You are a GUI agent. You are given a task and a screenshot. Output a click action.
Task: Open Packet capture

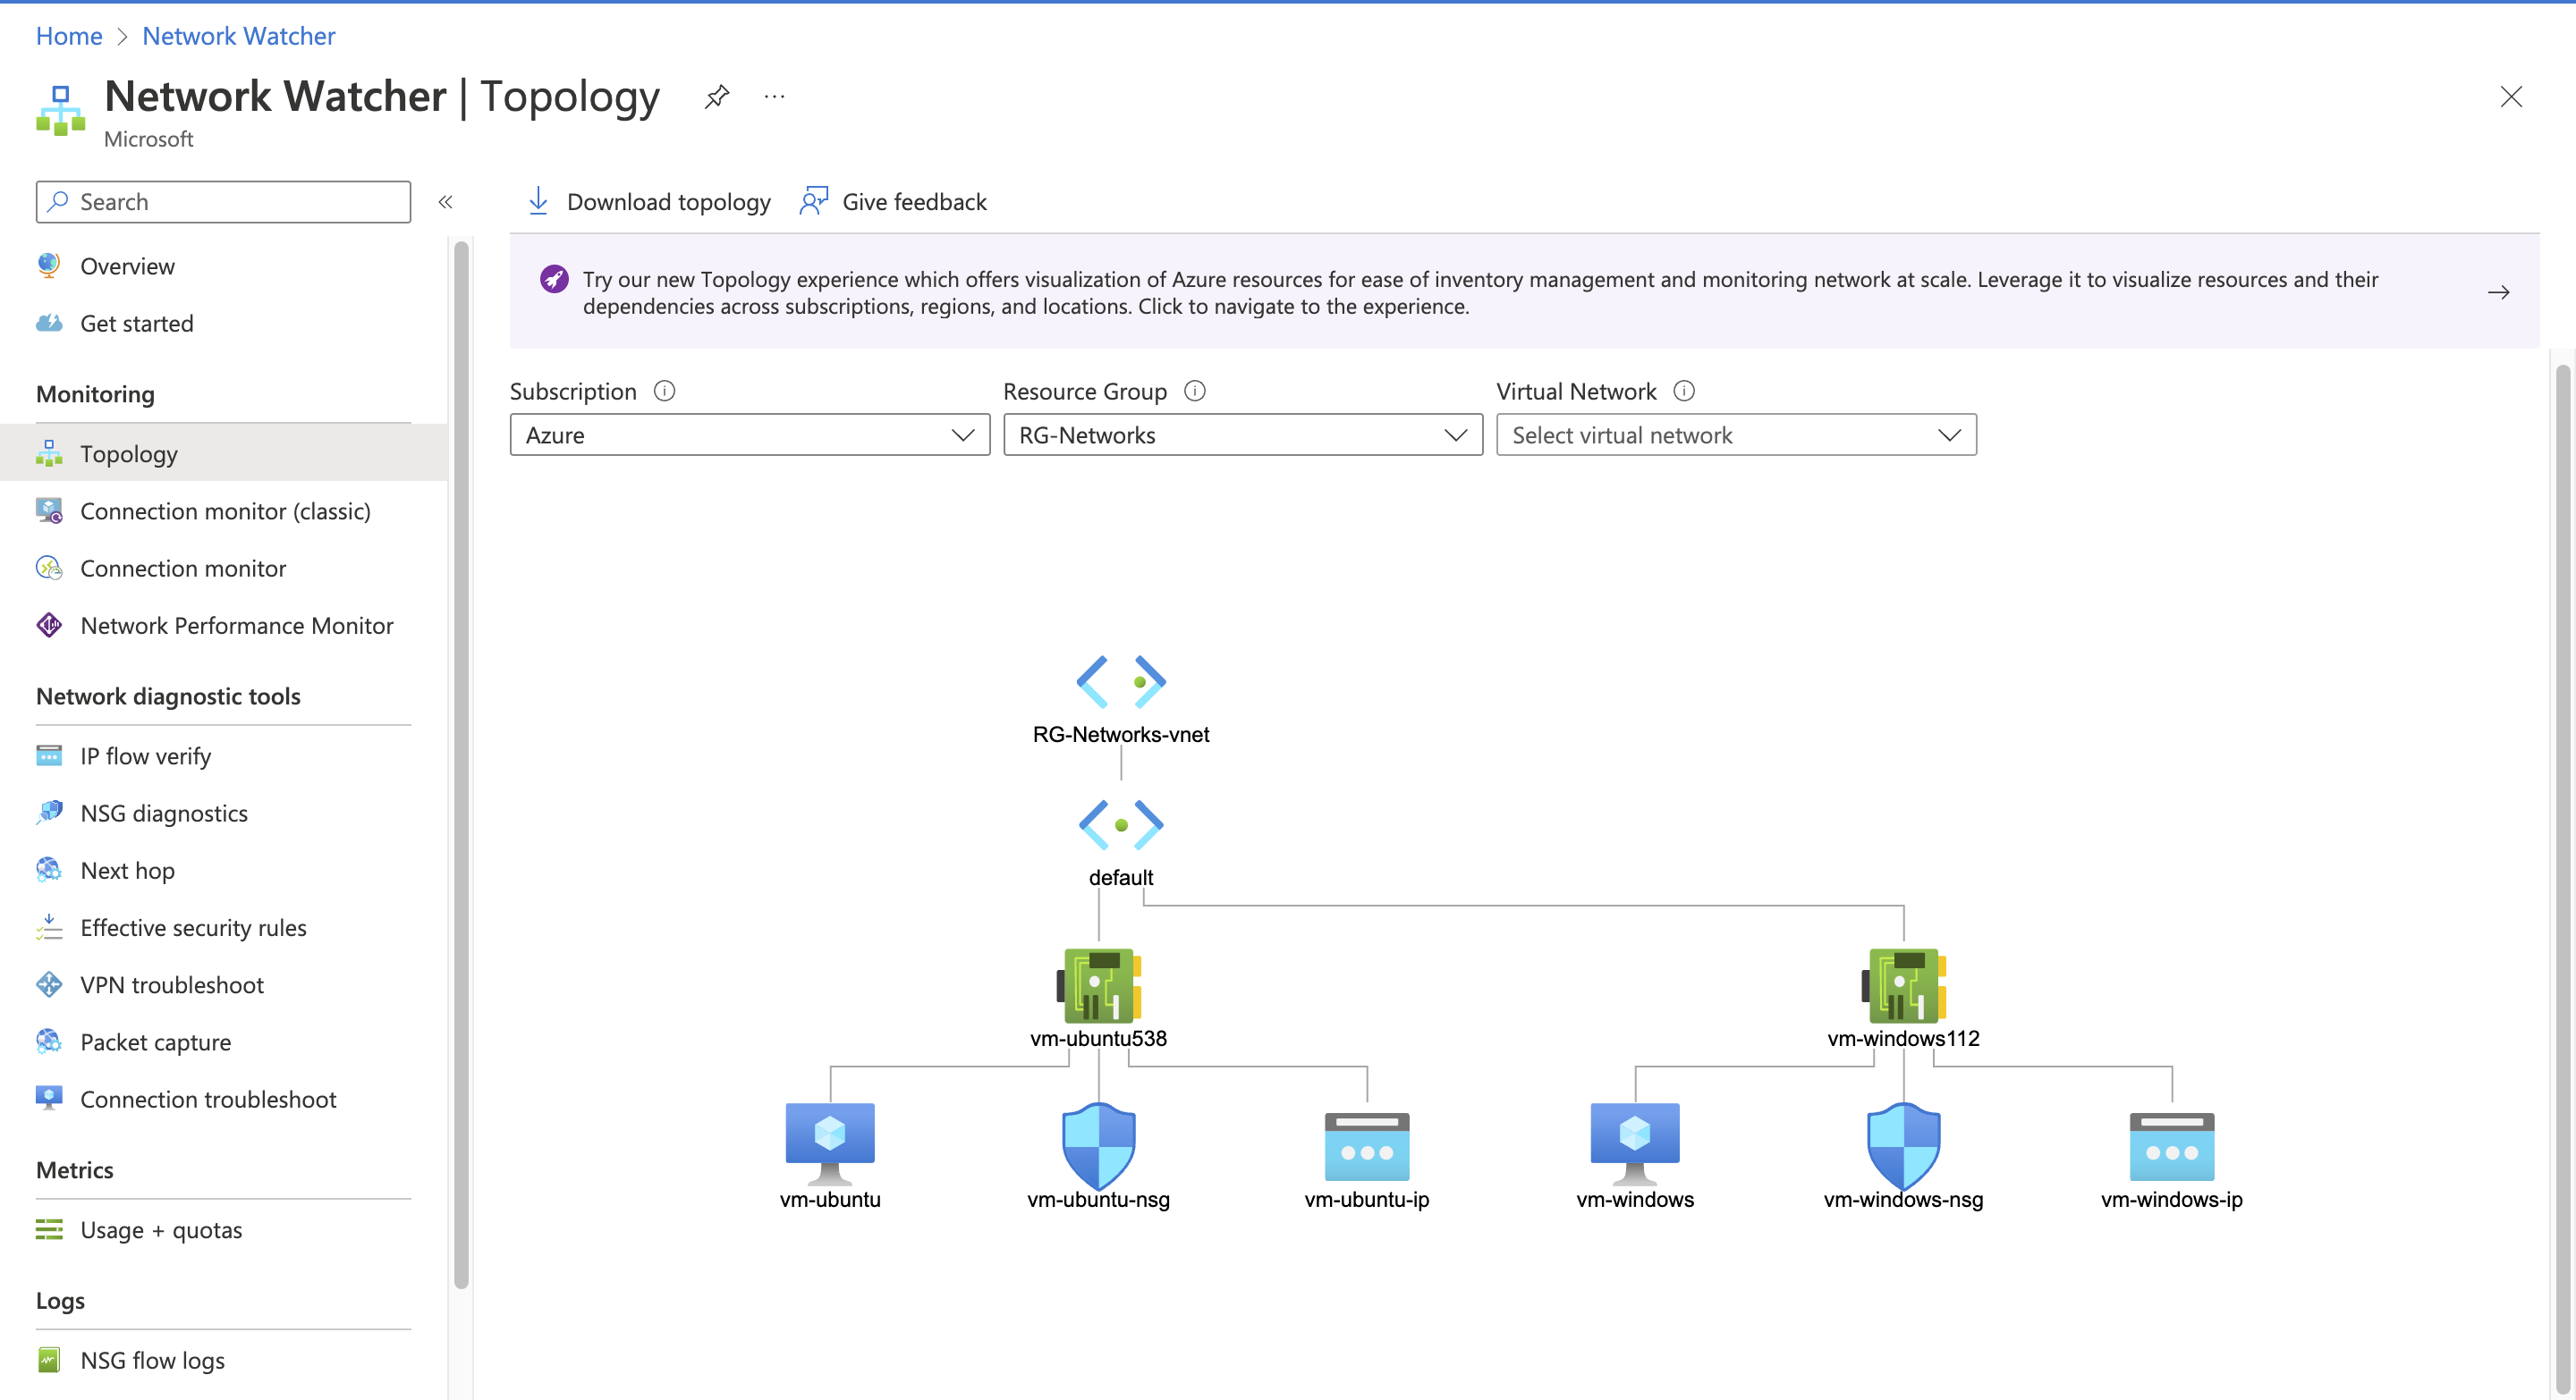pyautogui.click(x=224, y=1042)
